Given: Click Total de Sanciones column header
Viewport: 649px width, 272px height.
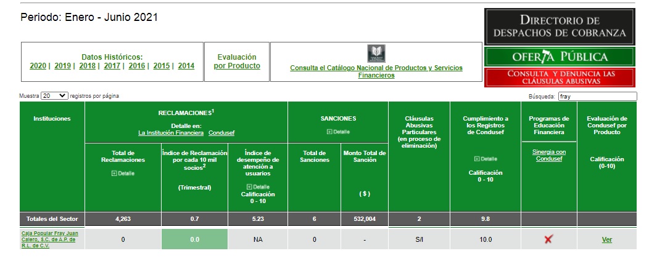Looking at the screenshot, I should (314, 177).
